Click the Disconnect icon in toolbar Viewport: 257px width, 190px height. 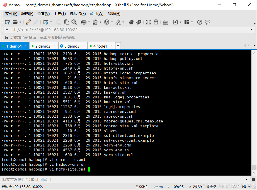pos(28,22)
